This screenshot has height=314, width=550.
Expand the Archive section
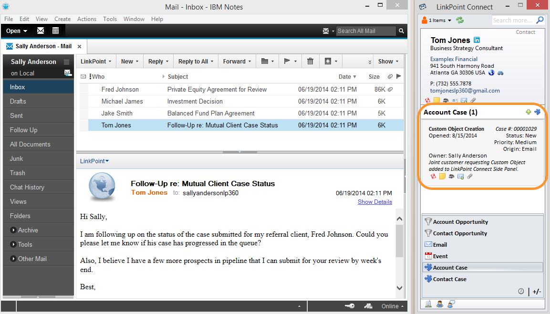point(13,230)
